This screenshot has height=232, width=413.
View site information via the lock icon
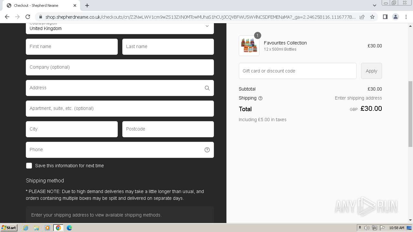40,17
